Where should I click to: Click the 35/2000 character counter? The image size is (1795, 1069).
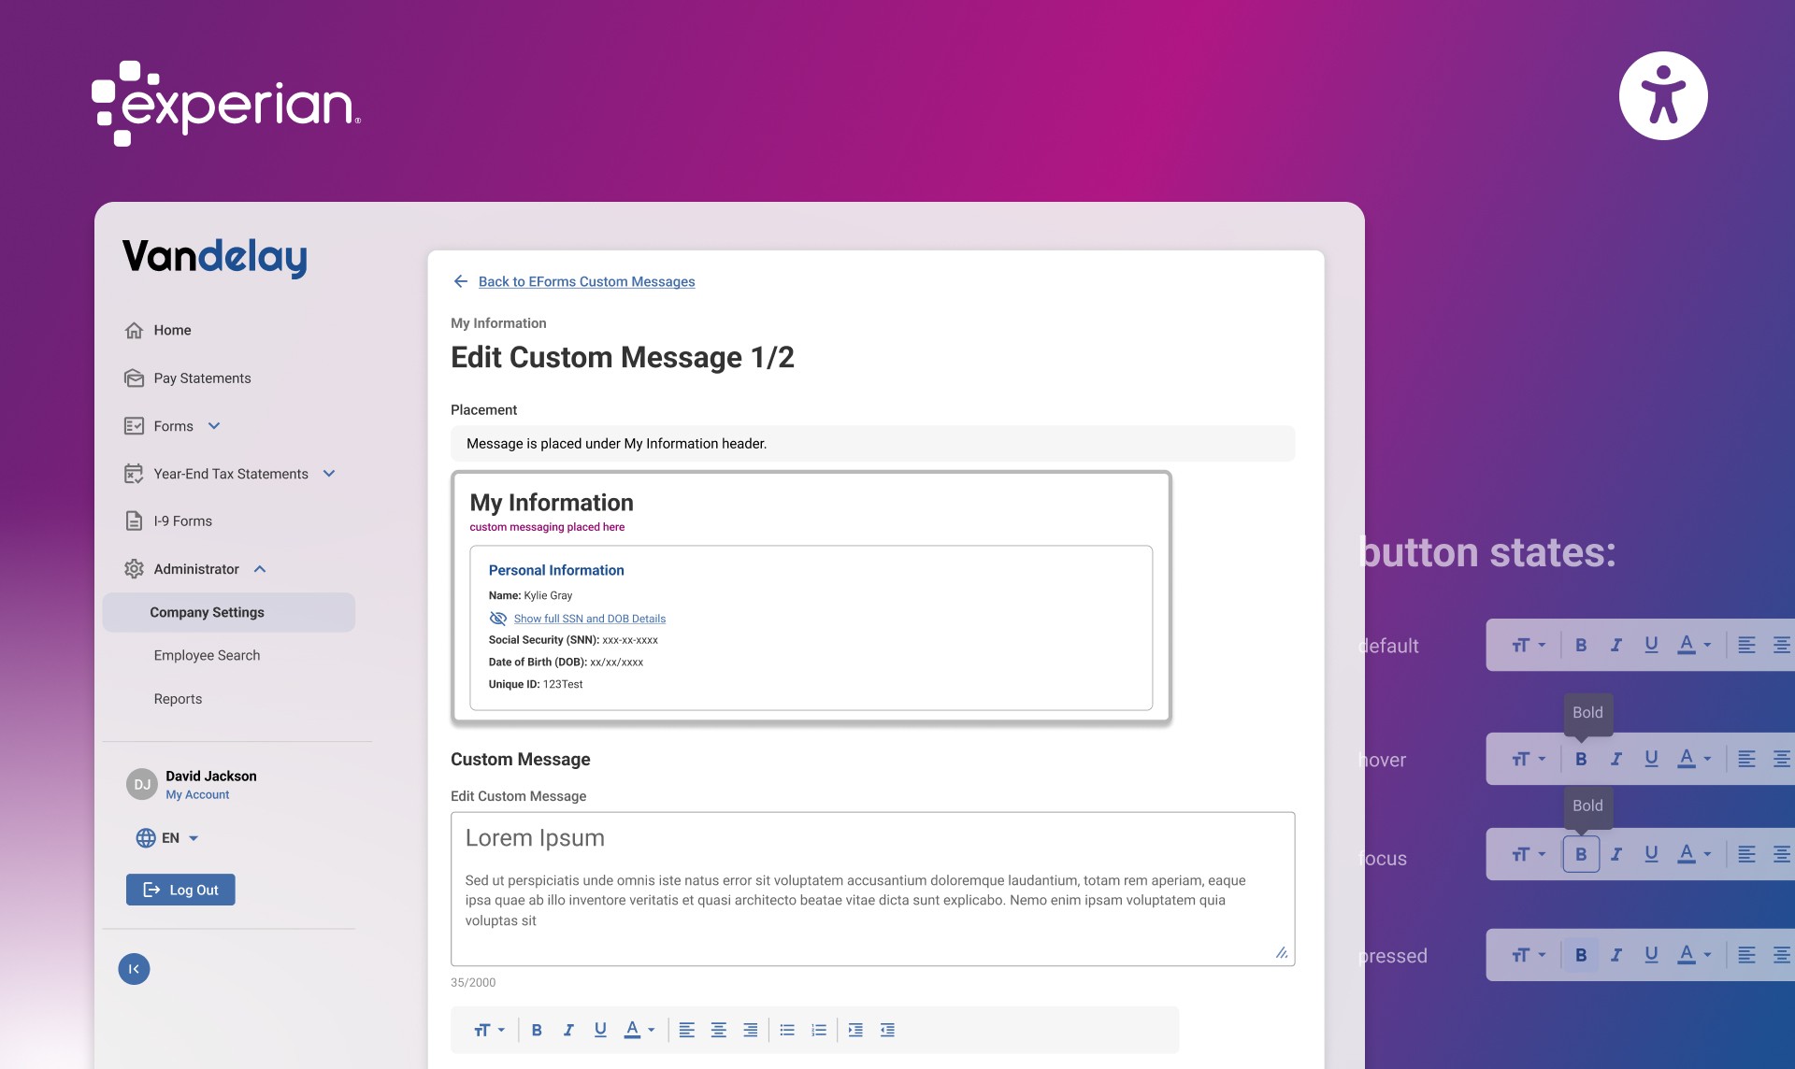point(473,983)
